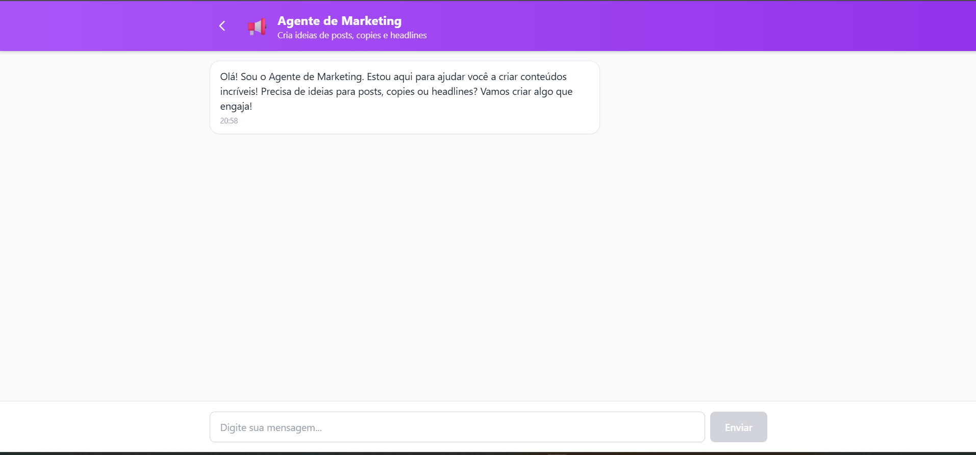Click empty space on the purple header's right side
Screen dimensions: 976x455
[x=765, y=26]
